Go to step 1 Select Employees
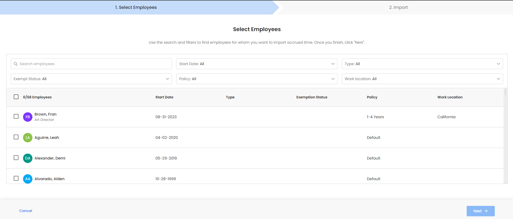513x219 pixels. point(136,7)
